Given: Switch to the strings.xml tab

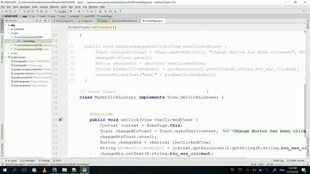Looking at the screenshot, I should [x=86, y=21].
